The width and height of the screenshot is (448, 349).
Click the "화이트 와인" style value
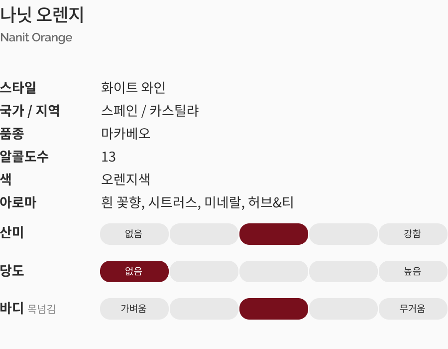click(133, 88)
